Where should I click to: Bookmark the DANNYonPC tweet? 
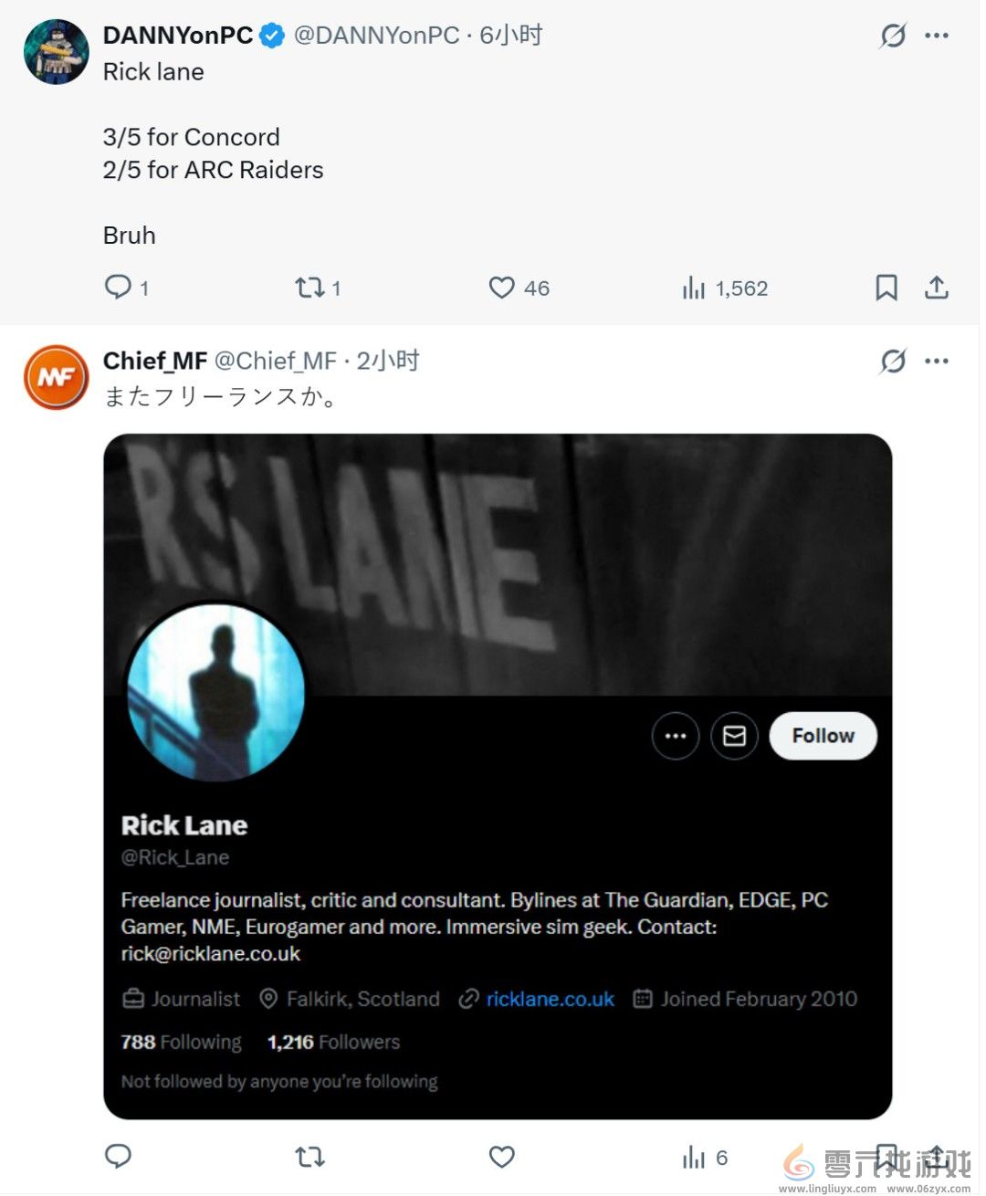point(886,288)
